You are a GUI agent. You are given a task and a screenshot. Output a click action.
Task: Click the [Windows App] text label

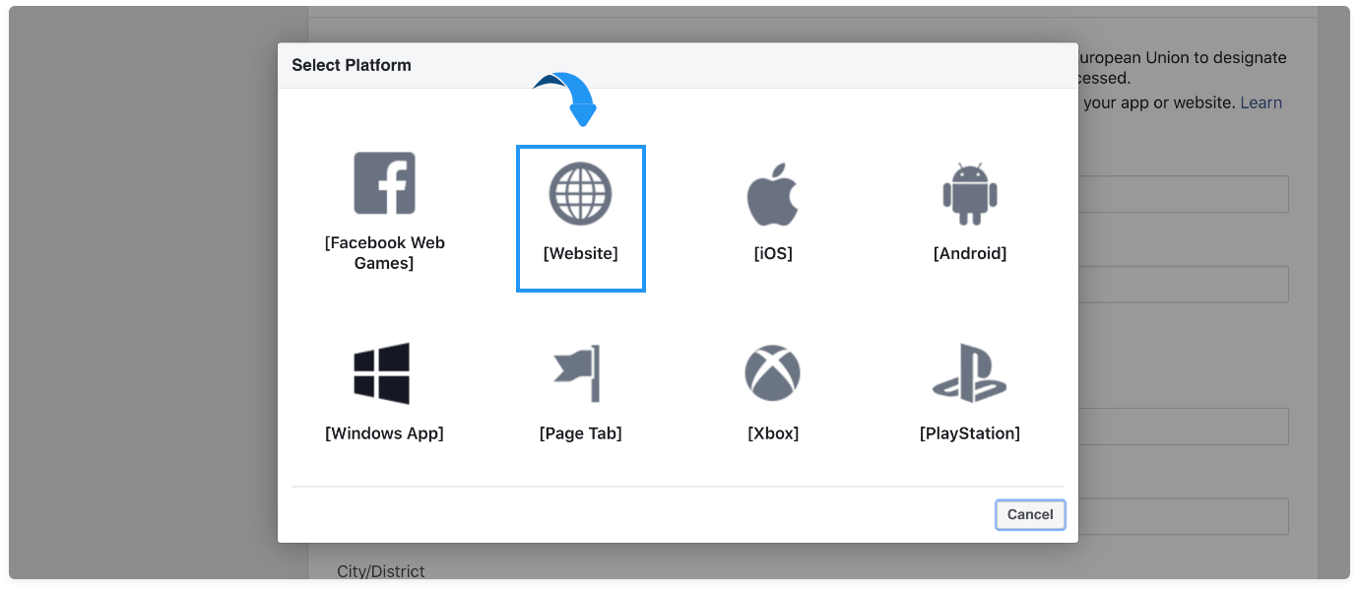(384, 433)
